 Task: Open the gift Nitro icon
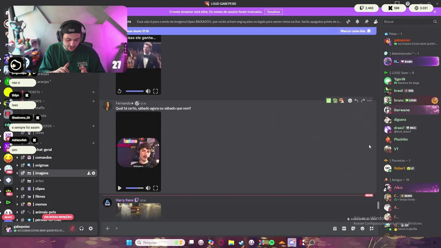335,228
